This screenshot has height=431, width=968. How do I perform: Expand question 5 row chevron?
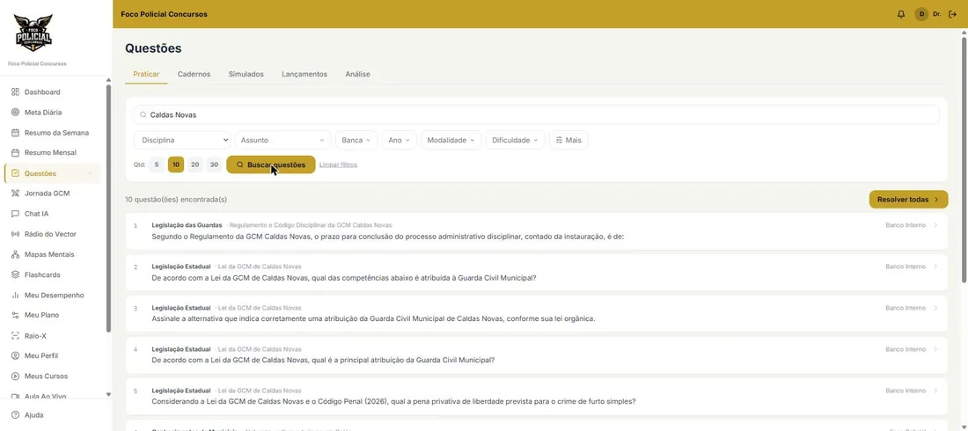click(x=935, y=391)
